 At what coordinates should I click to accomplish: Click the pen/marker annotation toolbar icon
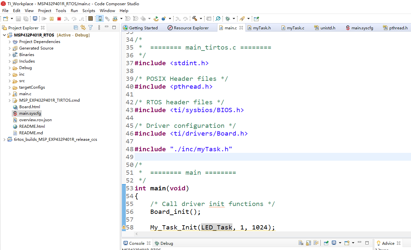(242, 19)
